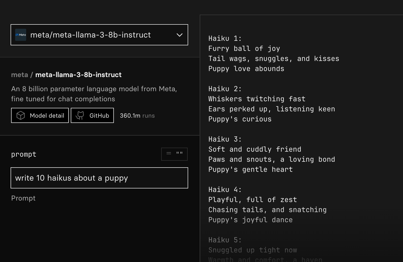This screenshot has width=403, height=262.
Task: Click the model description 'An 8 billion parameter' text
Action: click(x=94, y=94)
